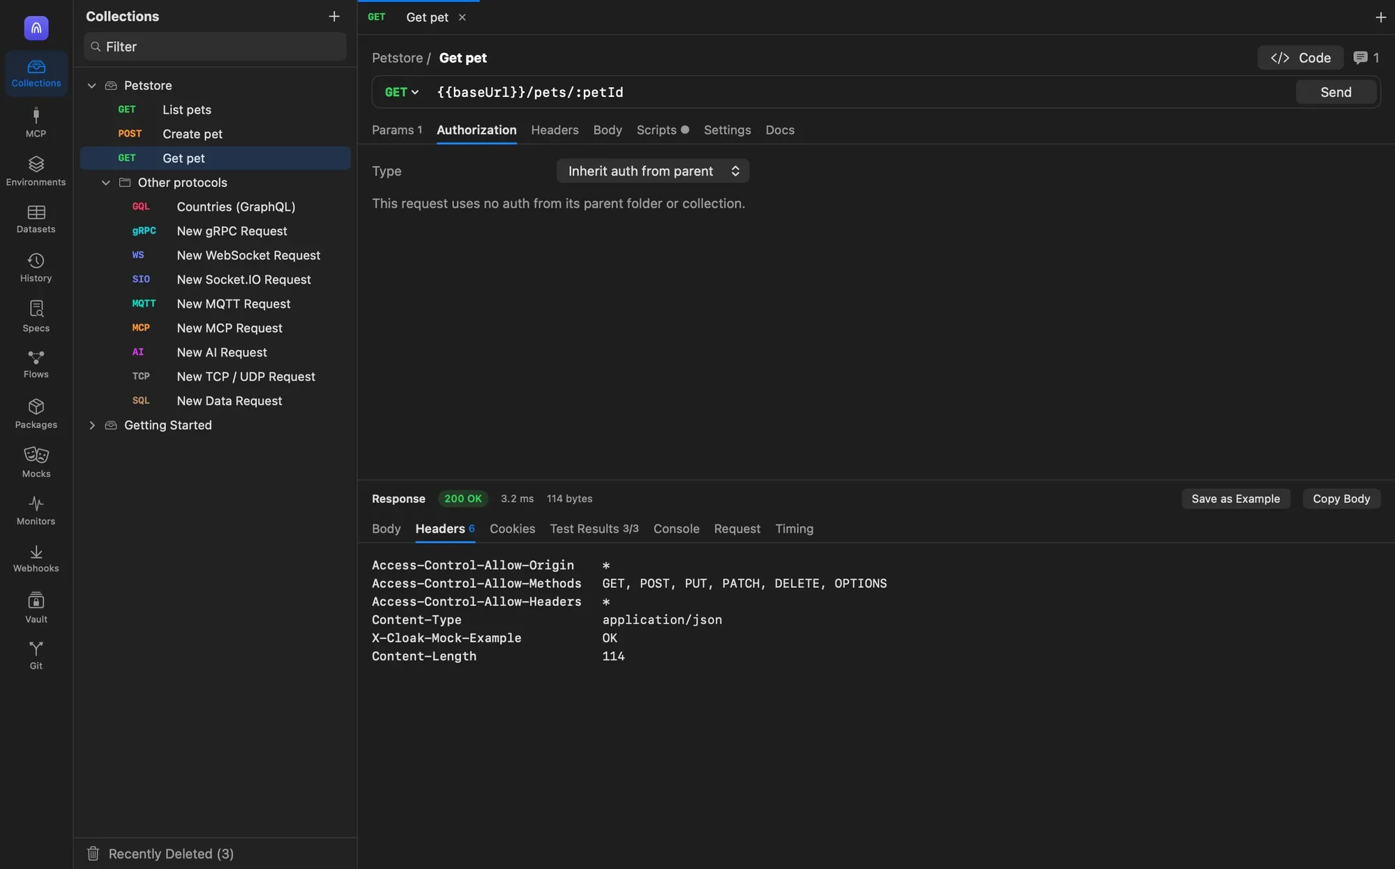This screenshot has width=1395, height=869.
Task: Open the Vault sidebar section
Action: [36, 607]
